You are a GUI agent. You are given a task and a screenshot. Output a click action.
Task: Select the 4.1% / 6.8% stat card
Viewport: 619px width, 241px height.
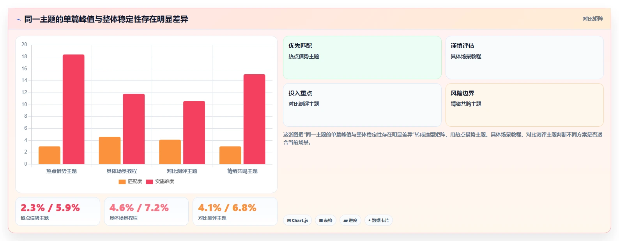tap(235, 211)
